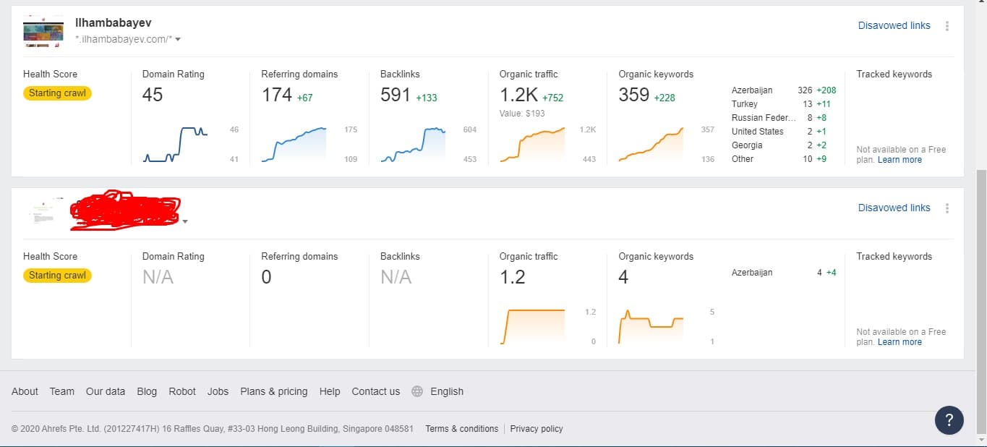Image resolution: width=987 pixels, height=447 pixels.
Task: Click the Starting crawl badge for Ilhambabayev
Action: [57, 93]
